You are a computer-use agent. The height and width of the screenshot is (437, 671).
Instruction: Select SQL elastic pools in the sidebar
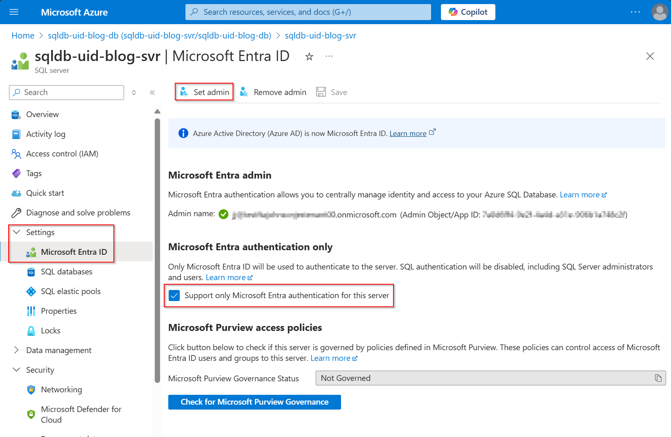(x=70, y=291)
